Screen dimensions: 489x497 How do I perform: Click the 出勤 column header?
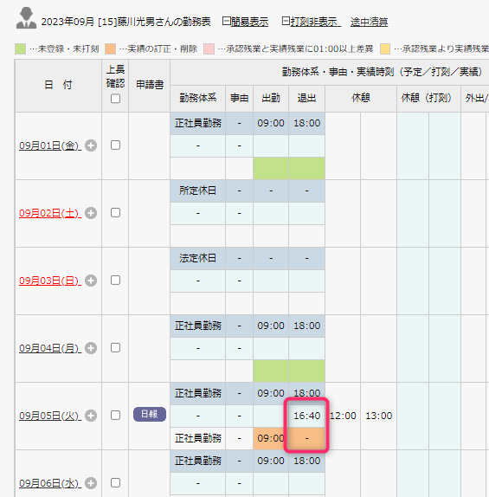[271, 98]
